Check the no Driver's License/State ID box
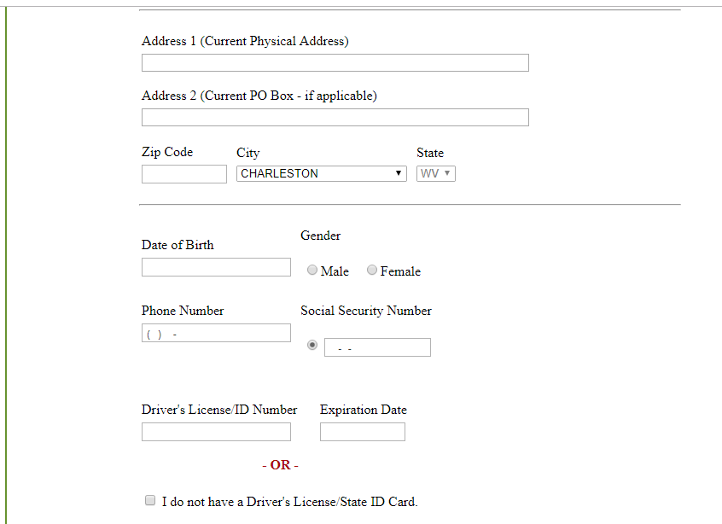 (x=150, y=501)
